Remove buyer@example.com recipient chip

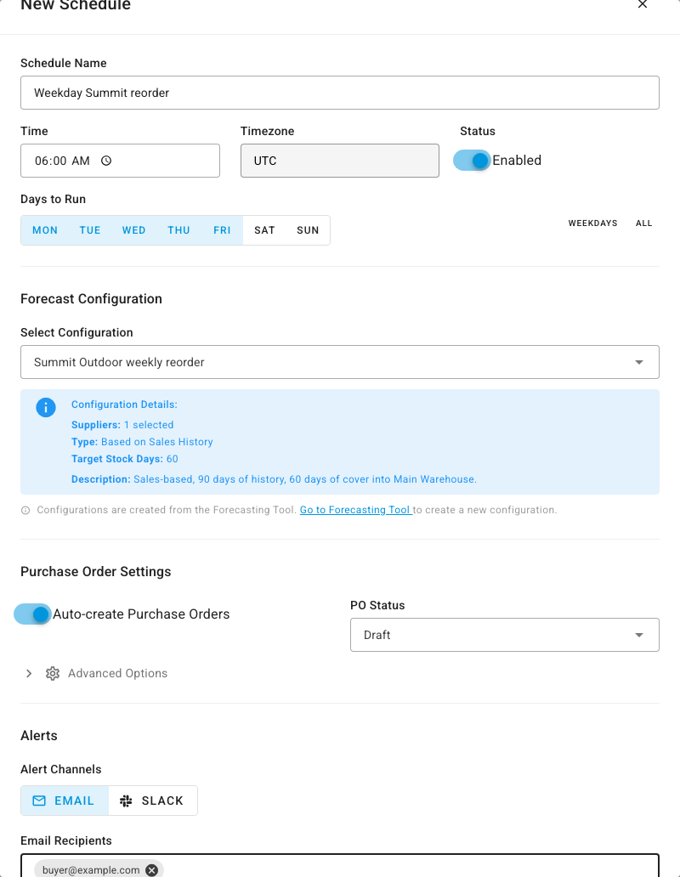click(151, 869)
